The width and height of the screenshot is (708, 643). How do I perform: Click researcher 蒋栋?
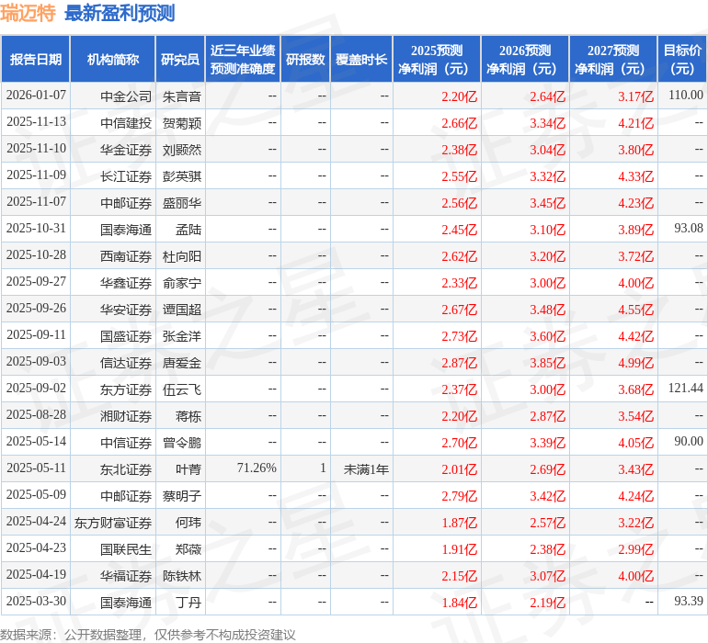point(188,415)
